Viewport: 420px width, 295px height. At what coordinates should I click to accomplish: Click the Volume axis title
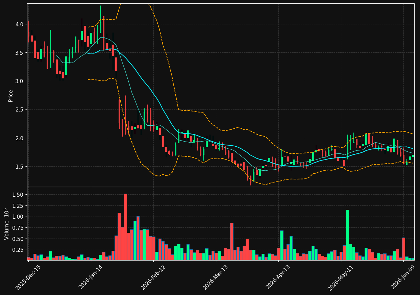[6, 224]
